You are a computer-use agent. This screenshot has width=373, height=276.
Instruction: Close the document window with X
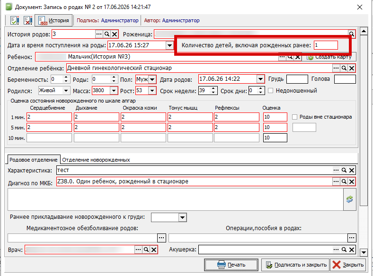pos(360,7)
